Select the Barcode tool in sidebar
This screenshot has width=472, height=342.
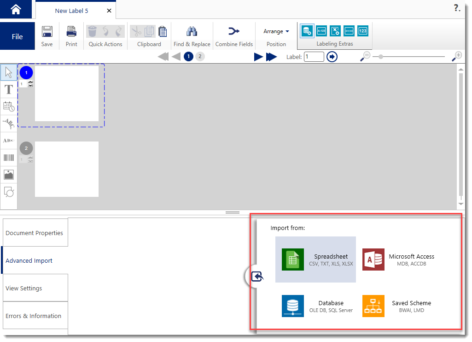9,158
